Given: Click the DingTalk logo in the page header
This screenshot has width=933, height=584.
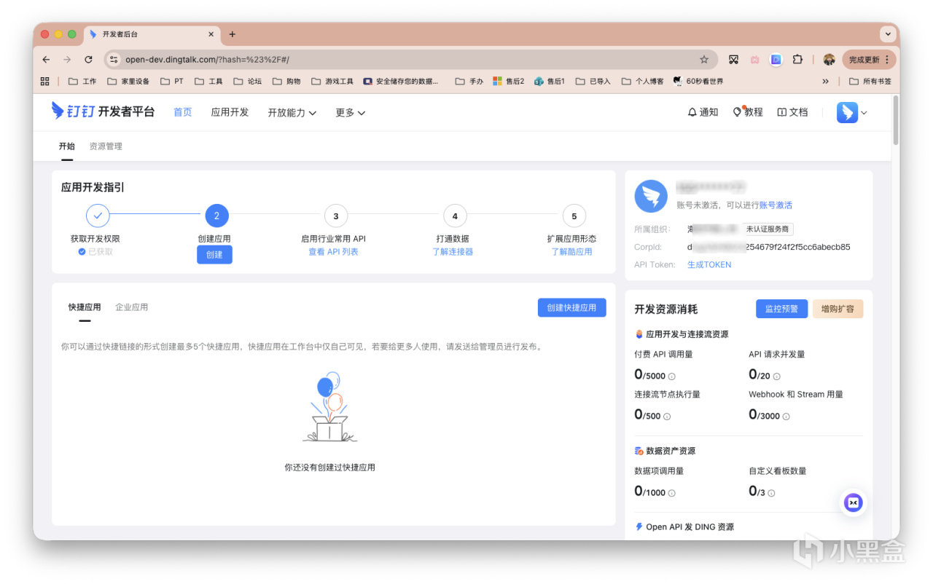Looking at the screenshot, I should [103, 111].
